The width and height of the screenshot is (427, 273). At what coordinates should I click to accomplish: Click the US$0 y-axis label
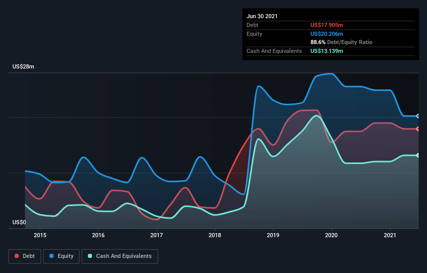click(x=19, y=222)
